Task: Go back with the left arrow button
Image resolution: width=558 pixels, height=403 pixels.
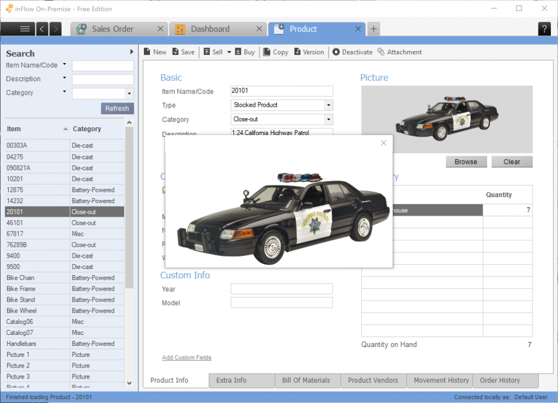Action: coord(42,29)
